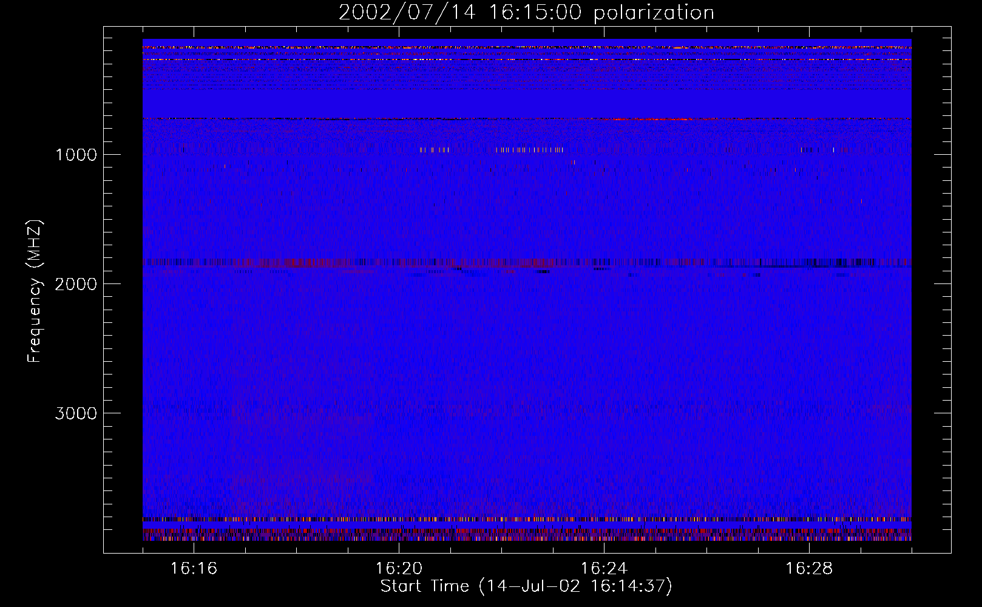This screenshot has width=982, height=607.
Task: Click the 1000 frequency tick label
Action: click(x=76, y=155)
